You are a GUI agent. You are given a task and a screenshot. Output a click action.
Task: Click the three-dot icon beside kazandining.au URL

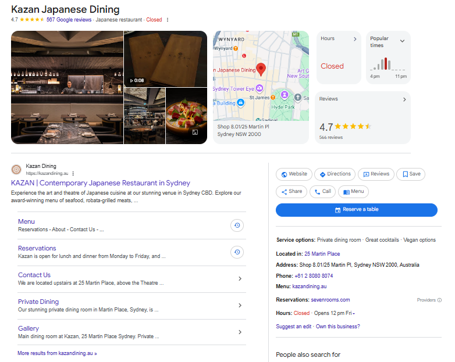point(73,174)
